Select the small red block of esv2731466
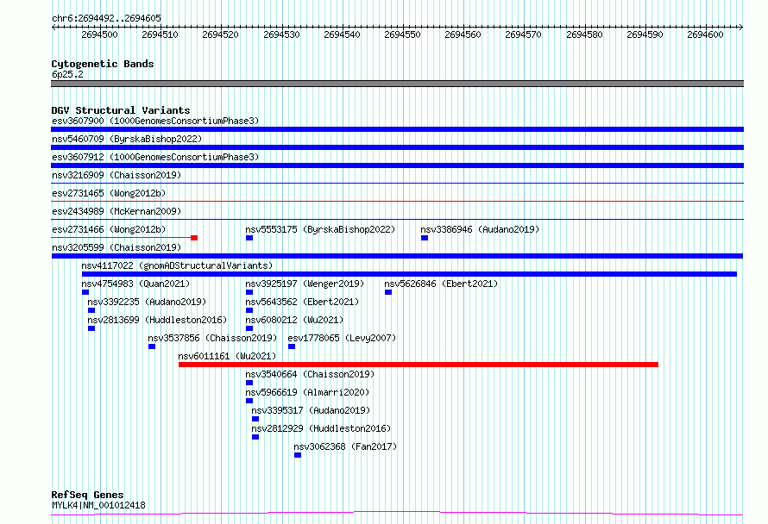Image resolution: width=768 pixels, height=524 pixels. tap(194, 238)
